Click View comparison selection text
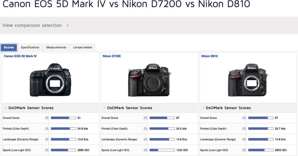Screen dimensions: 298x156 (32, 25)
